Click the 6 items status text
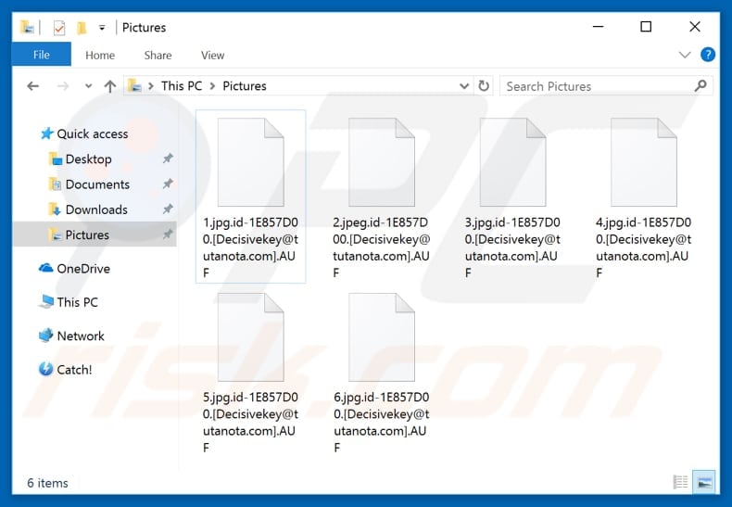The height and width of the screenshot is (507, 732). (x=47, y=483)
